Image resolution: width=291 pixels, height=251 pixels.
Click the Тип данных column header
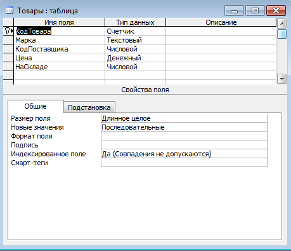[x=135, y=22]
